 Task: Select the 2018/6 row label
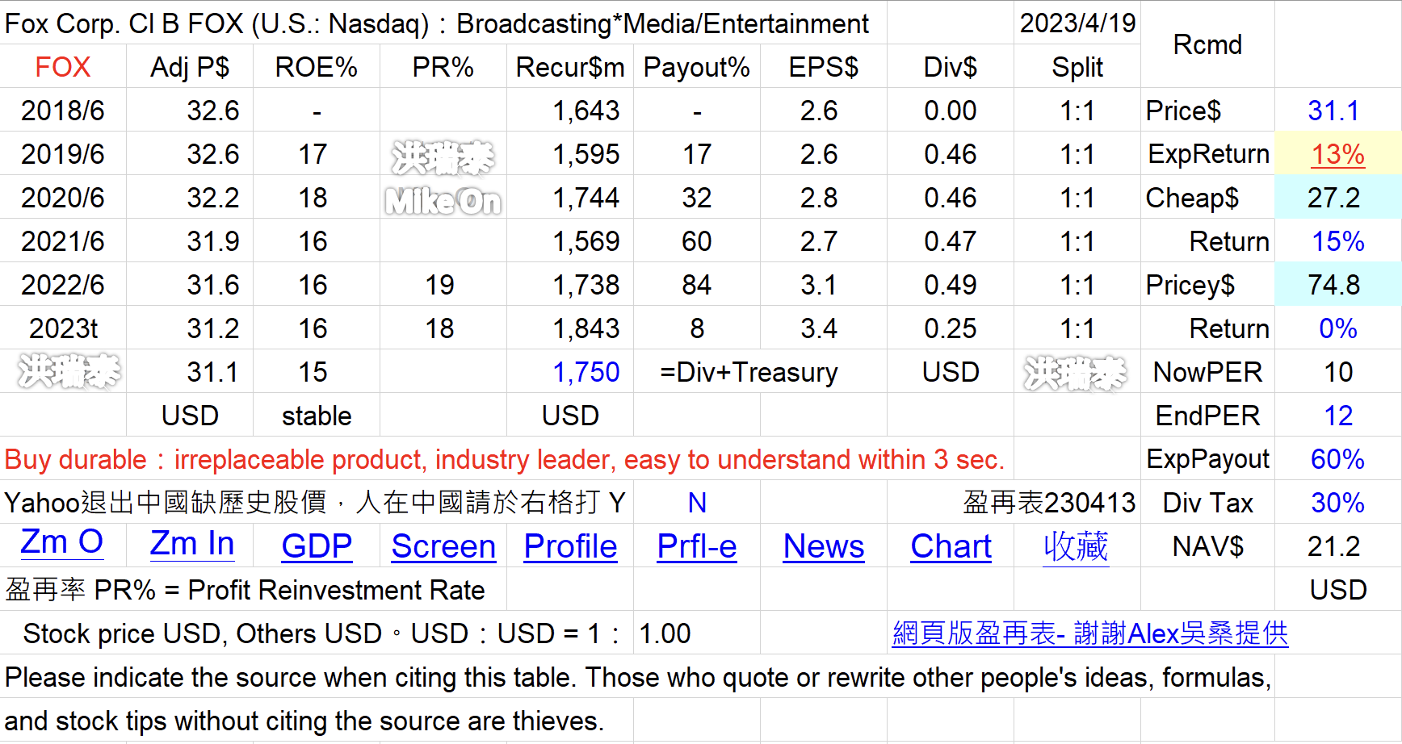pos(63,111)
